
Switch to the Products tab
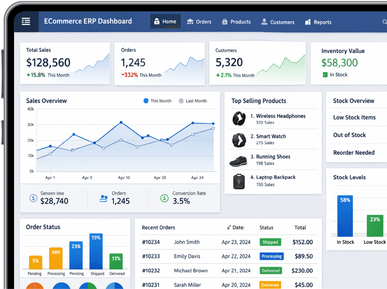pyautogui.click(x=236, y=22)
